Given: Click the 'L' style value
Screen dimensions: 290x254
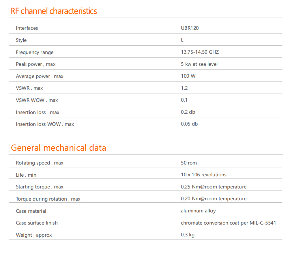Looking at the screenshot, I should [182, 40].
